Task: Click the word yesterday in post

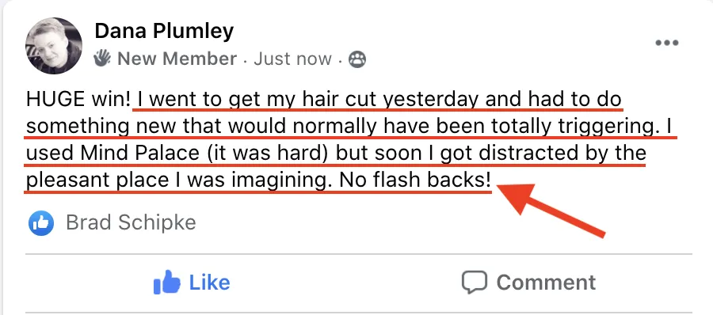Action: [431, 100]
